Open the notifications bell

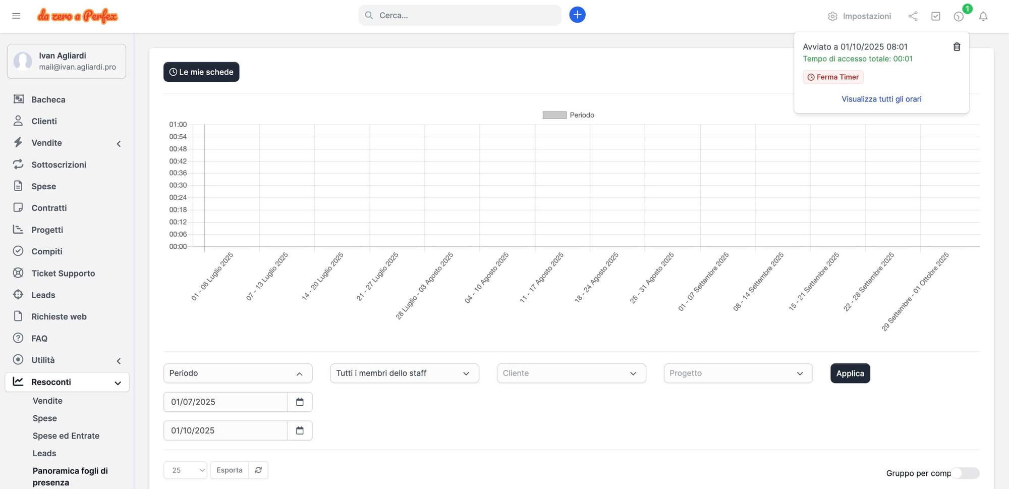[x=983, y=16]
